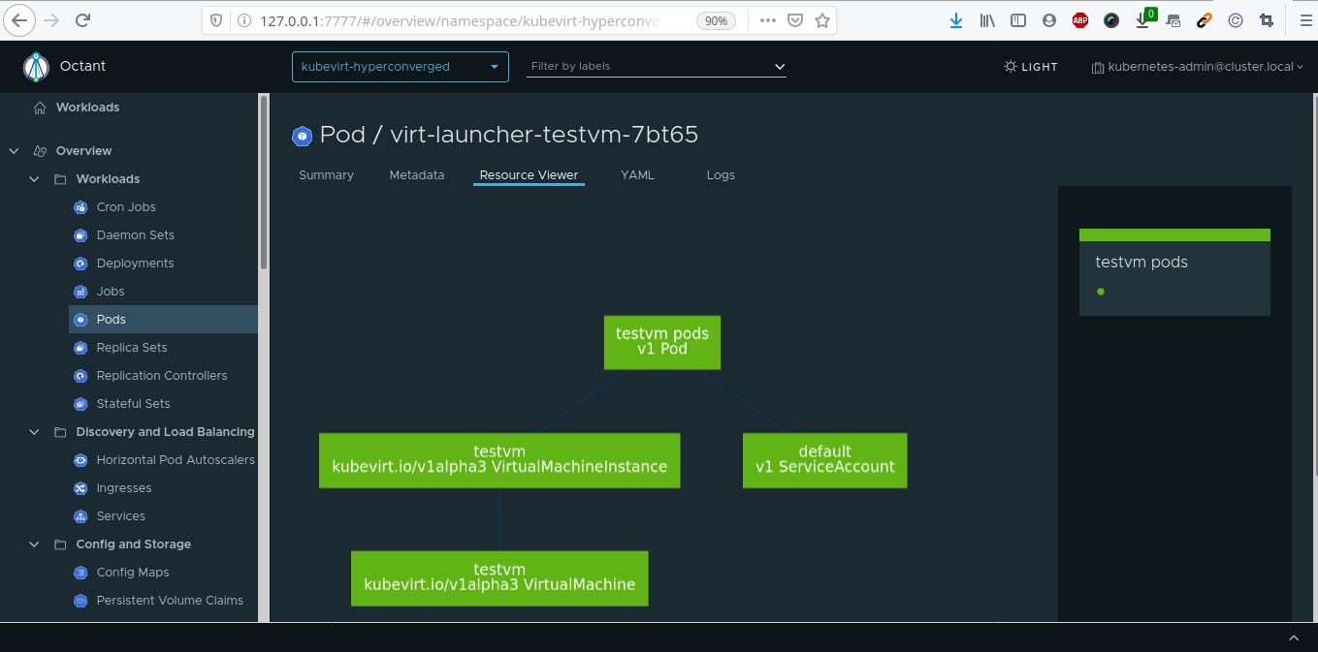1318x652 pixels.
Task: Open the page actions three-dot menu
Action: 767,20
